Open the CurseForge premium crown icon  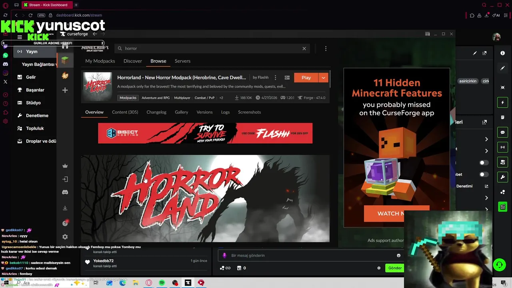tap(65, 166)
